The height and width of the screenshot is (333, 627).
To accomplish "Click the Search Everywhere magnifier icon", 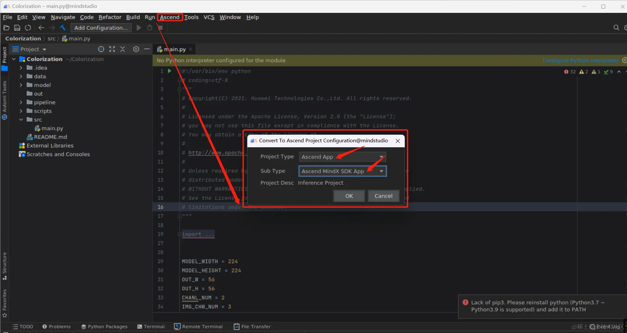I will 616,28.
